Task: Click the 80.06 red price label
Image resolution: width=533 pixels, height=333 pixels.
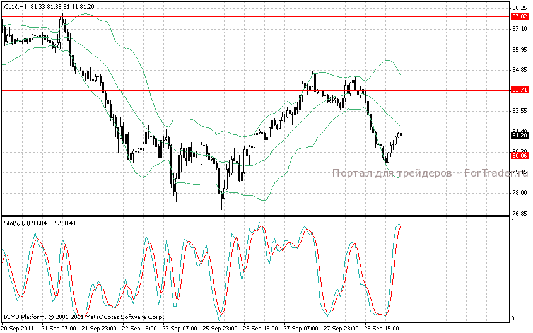Action: pyautogui.click(x=520, y=156)
